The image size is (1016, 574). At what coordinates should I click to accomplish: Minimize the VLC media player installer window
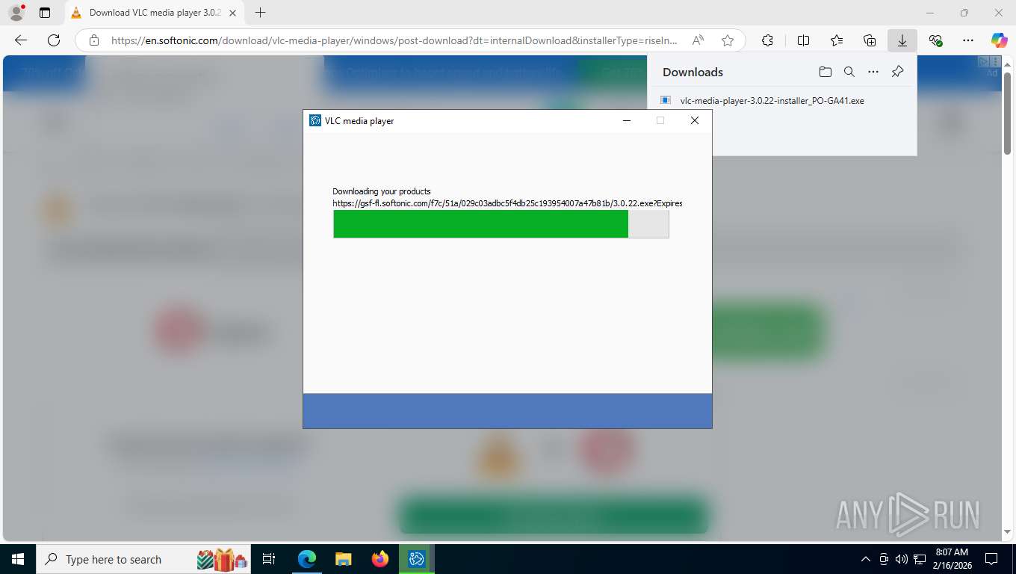(627, 120)
